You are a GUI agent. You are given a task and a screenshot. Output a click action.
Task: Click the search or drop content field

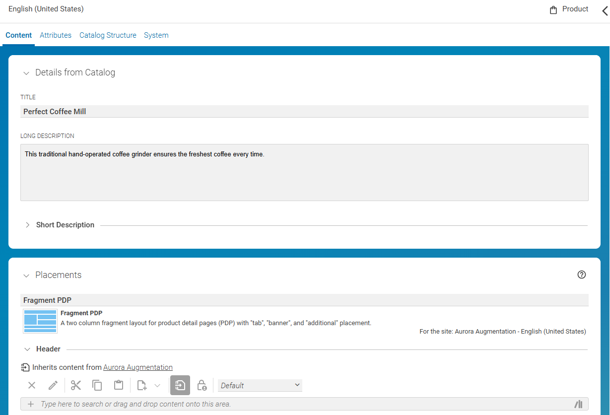click(x=298, y=404)
